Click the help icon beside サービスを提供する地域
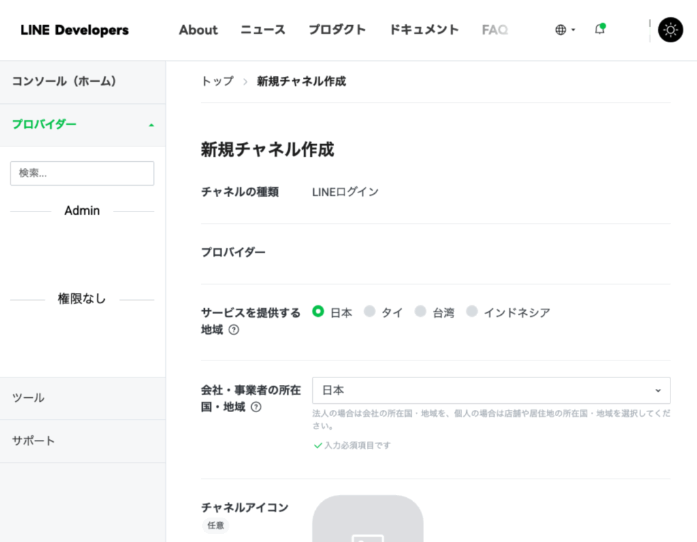 [233, 330]
